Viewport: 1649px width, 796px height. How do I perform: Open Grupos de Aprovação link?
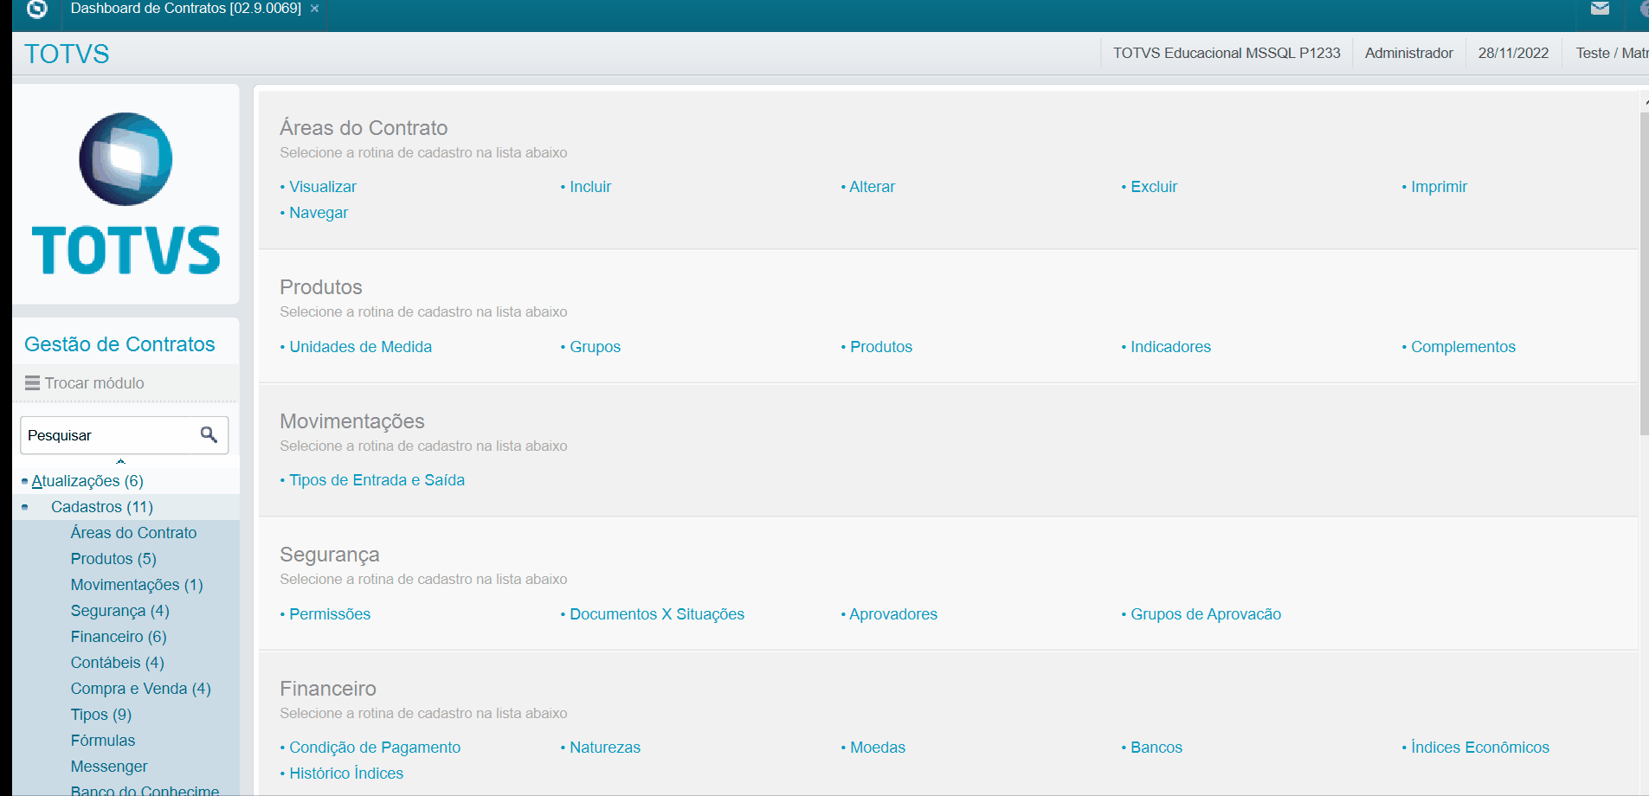point(1206,614)
